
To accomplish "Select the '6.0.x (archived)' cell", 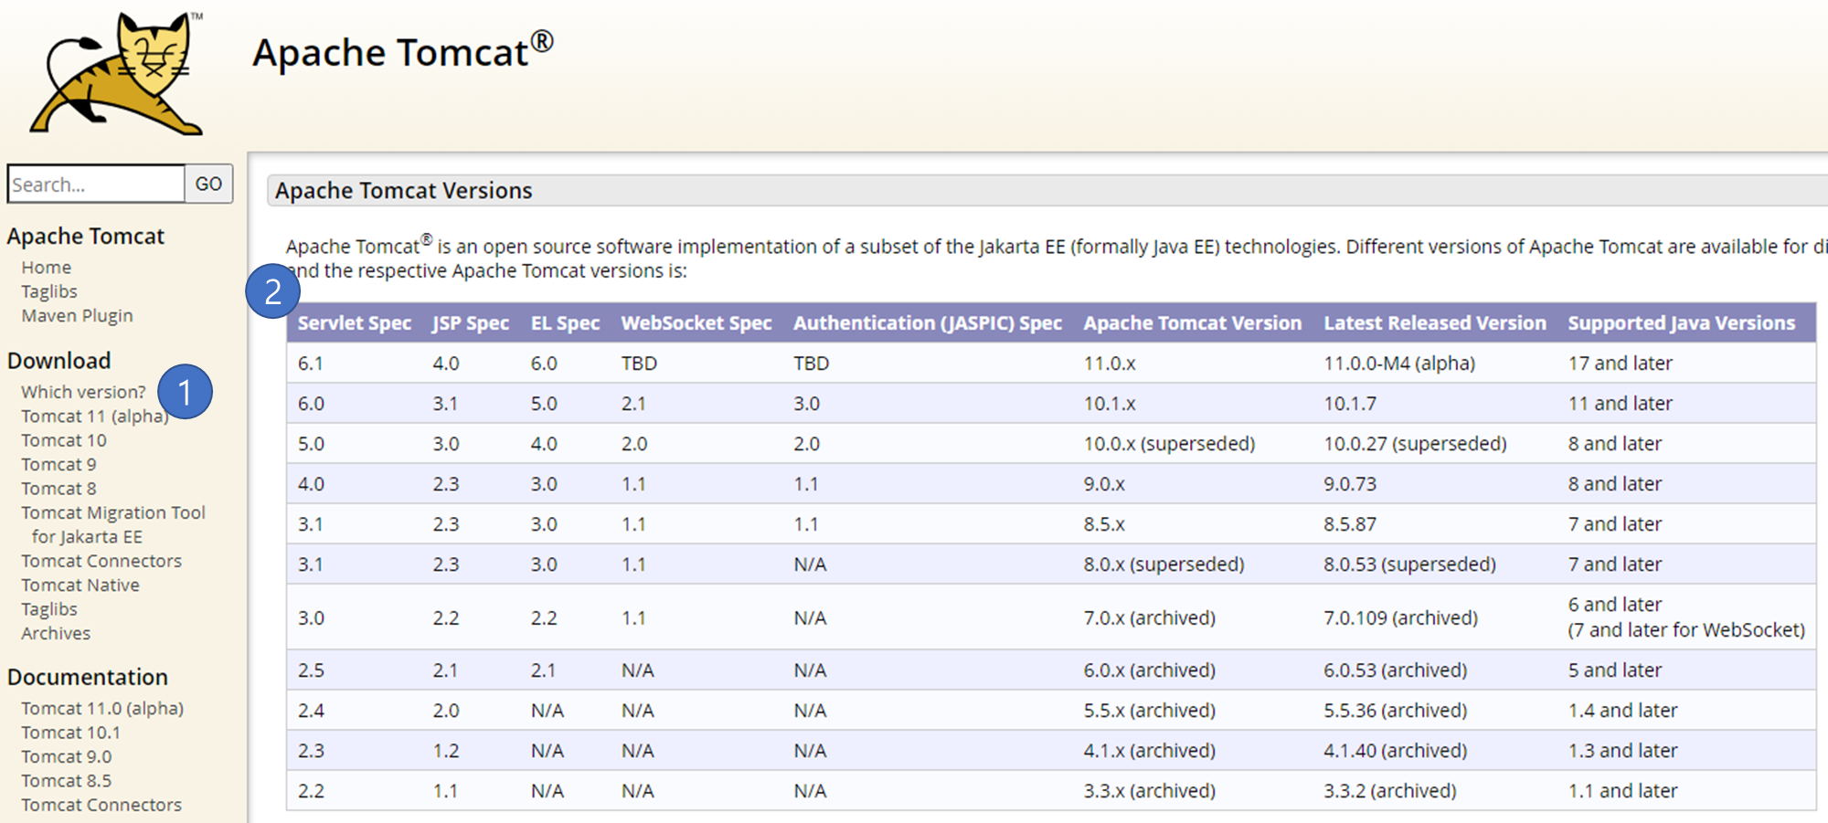I will (x=1150, y=670).
